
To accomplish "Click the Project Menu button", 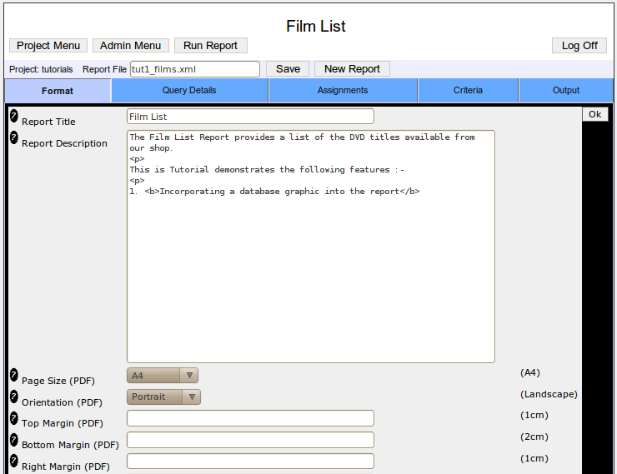I will click(48, 46).
